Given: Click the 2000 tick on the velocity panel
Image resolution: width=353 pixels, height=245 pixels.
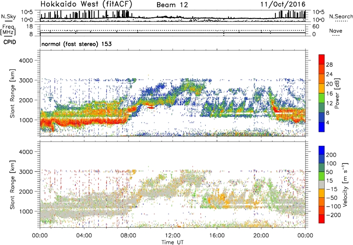Looking at the screenshot, I should pos(26,191).
